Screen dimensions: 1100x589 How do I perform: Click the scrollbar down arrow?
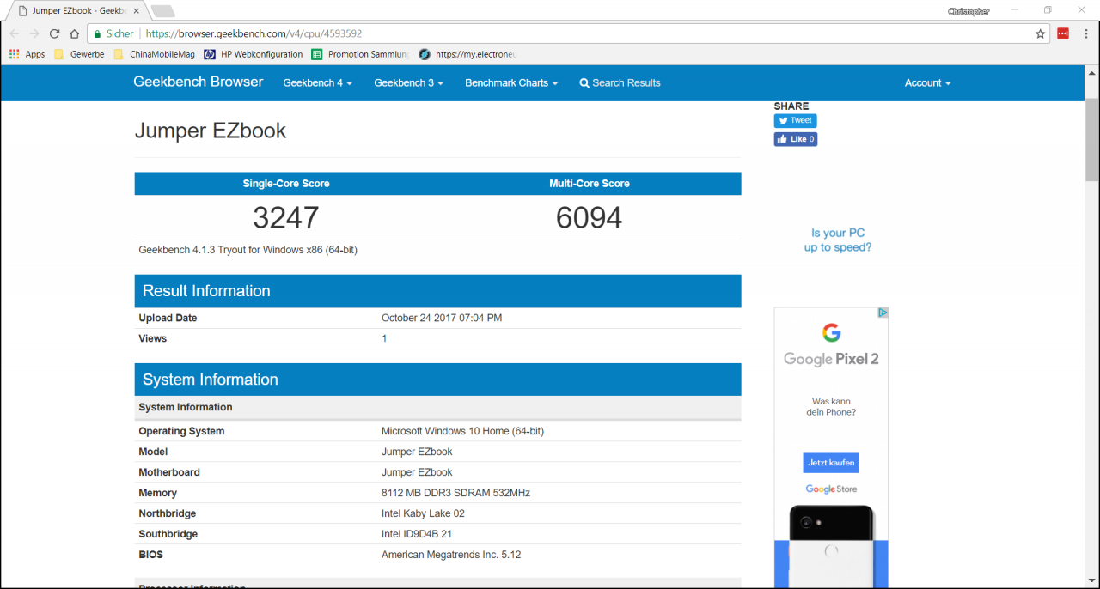coord(1091,580)
